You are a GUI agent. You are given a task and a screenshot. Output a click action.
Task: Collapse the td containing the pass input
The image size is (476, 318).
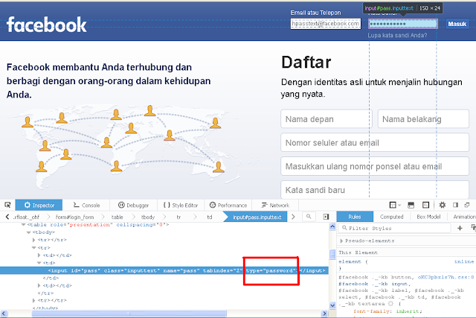[39, 263]
